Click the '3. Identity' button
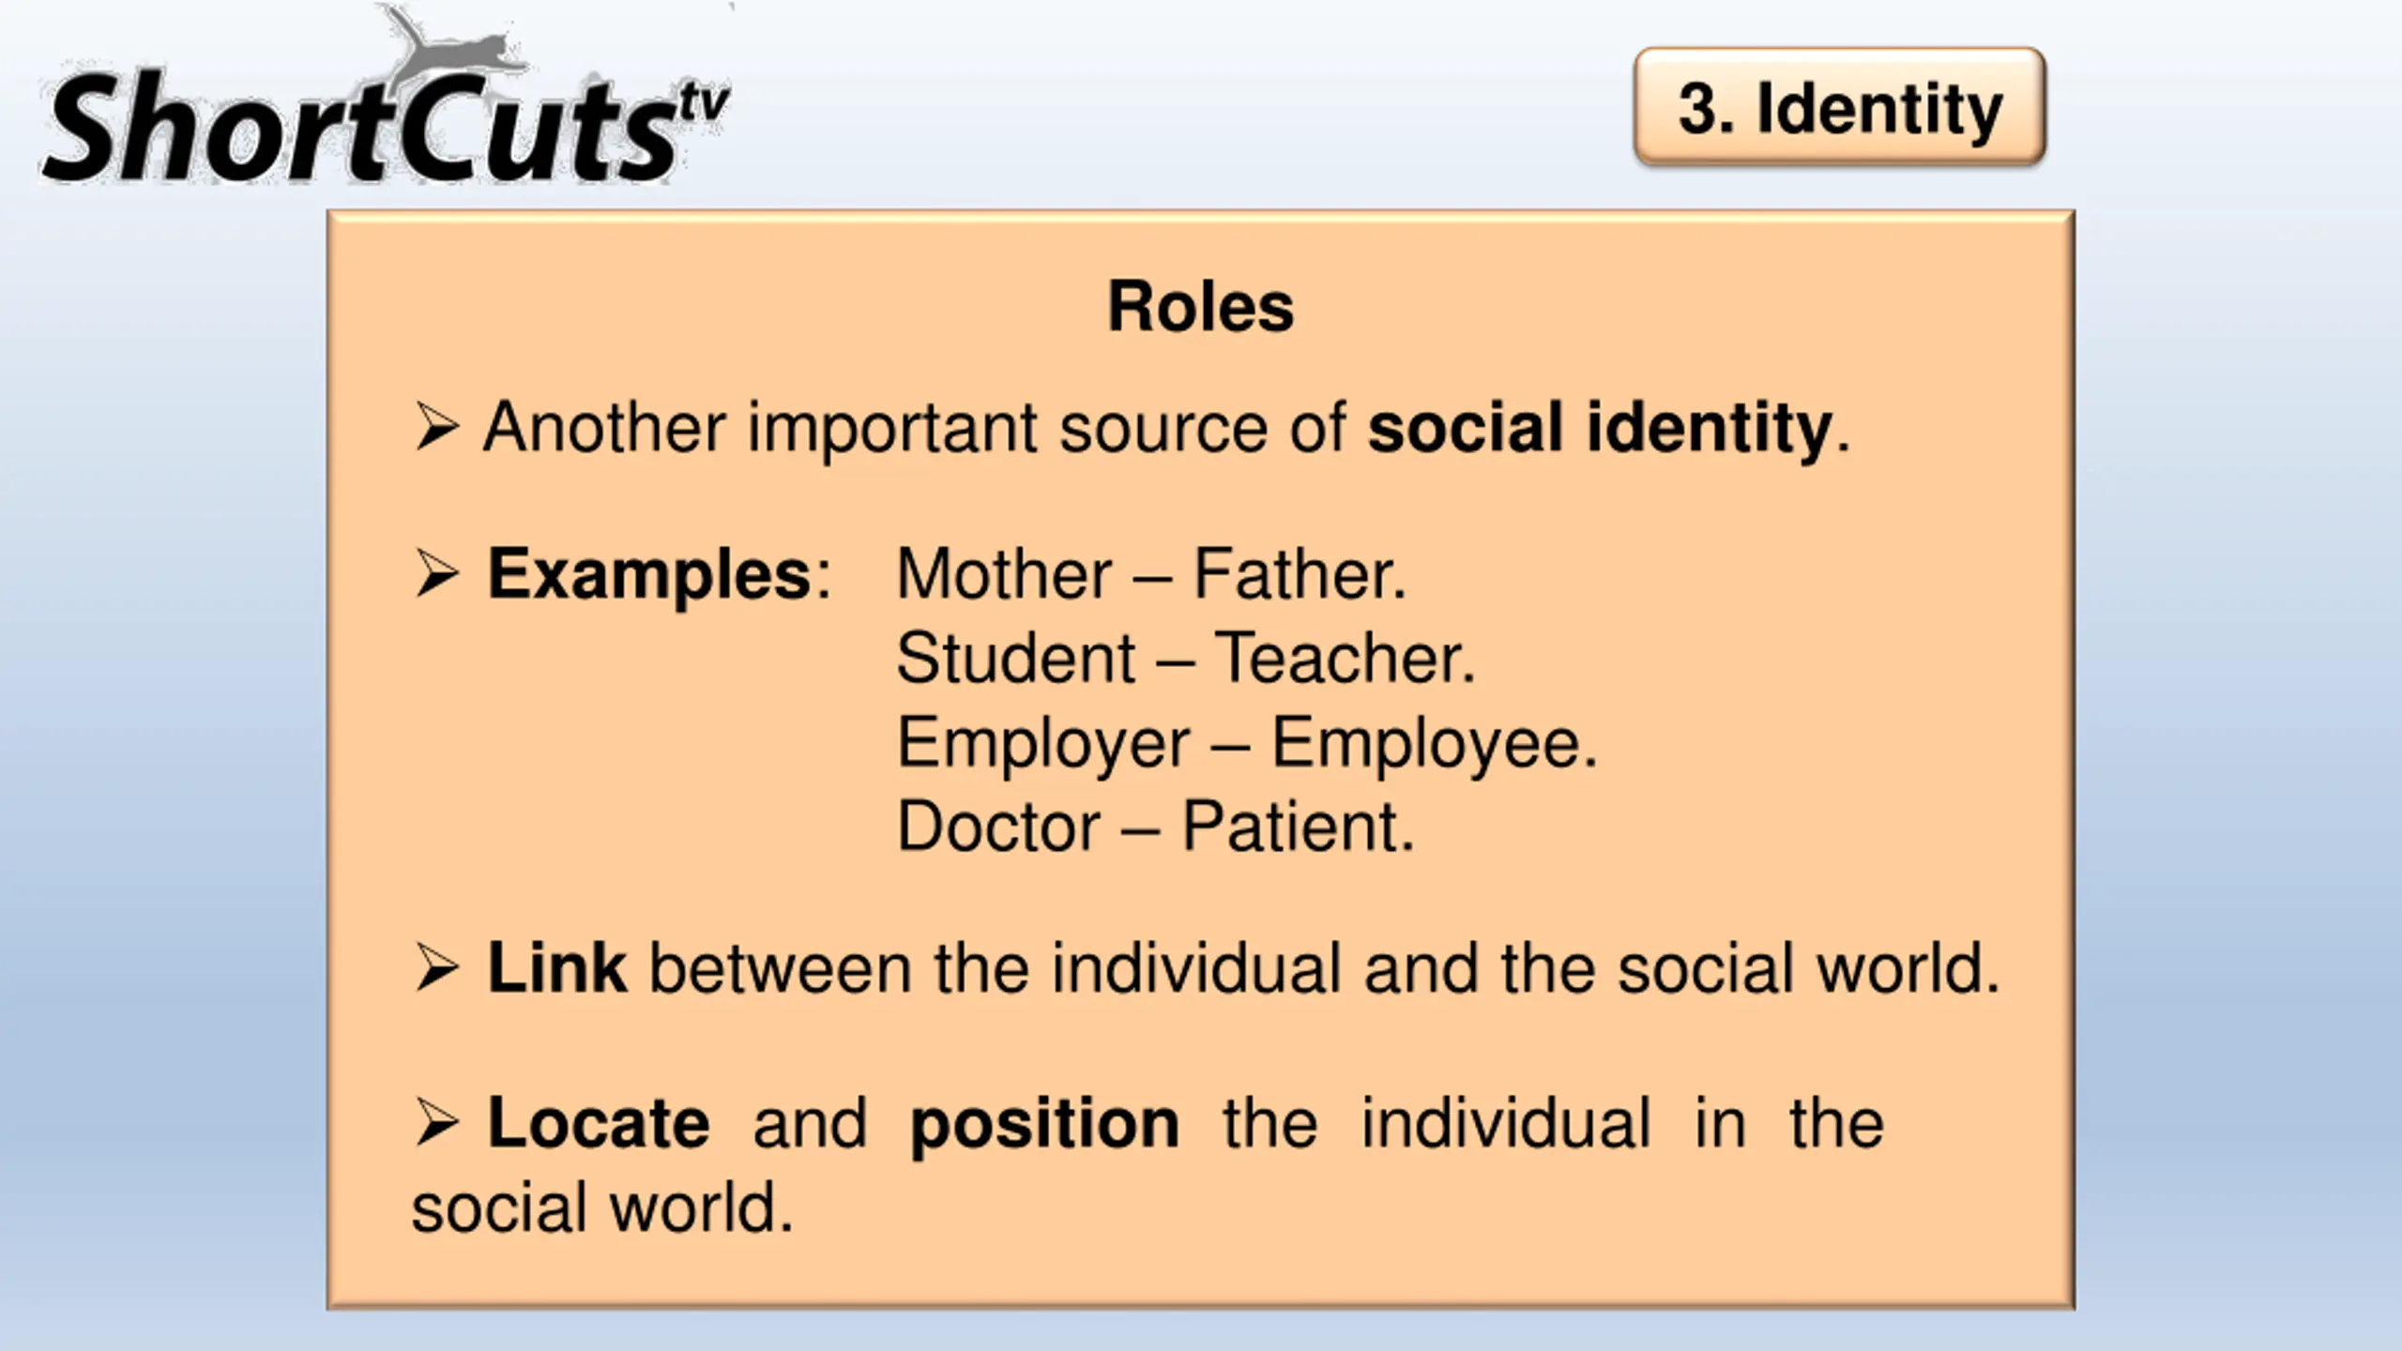 click(1839, 108)
